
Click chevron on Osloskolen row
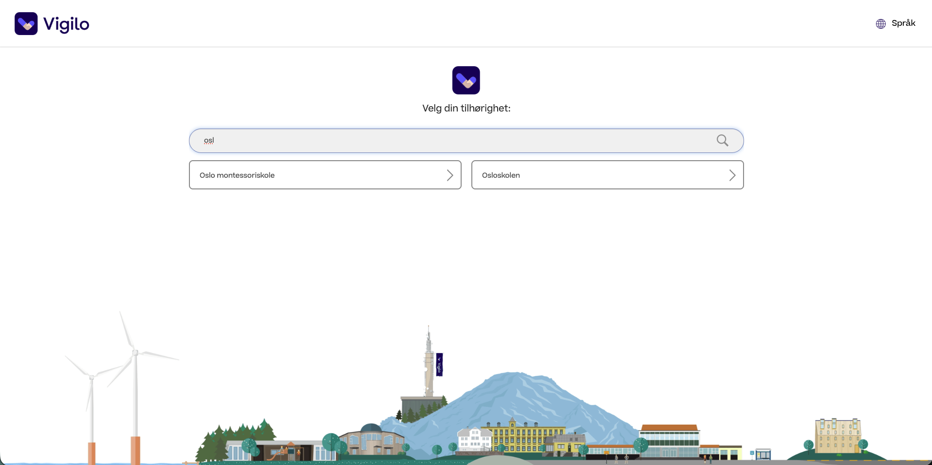click(732, 175)
